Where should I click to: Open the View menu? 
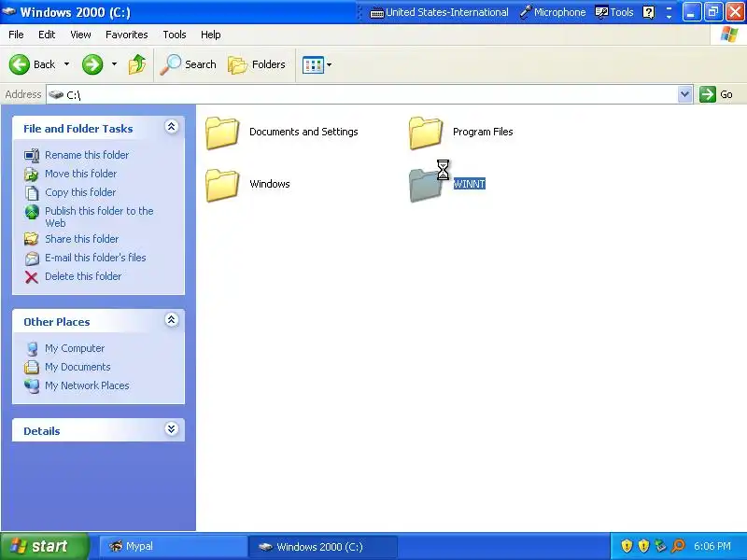(x=80, y=35)
